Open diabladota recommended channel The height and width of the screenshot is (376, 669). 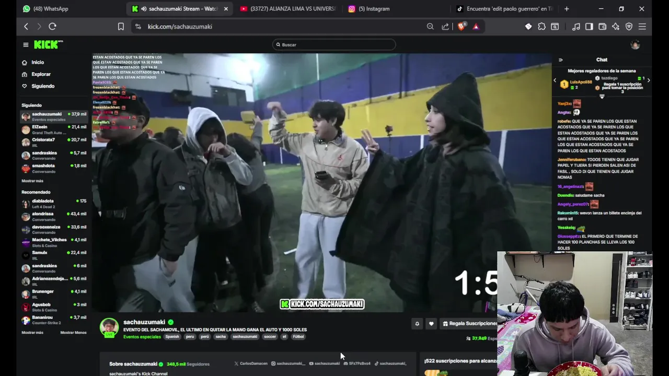pos(54,204)
